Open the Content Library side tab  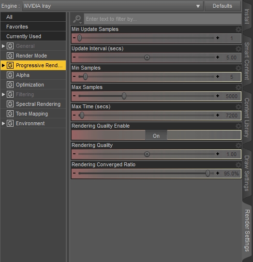click(247, 117)
